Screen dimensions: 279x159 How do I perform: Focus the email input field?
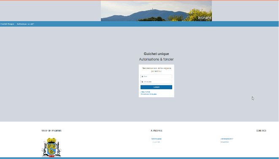[156, 77]
